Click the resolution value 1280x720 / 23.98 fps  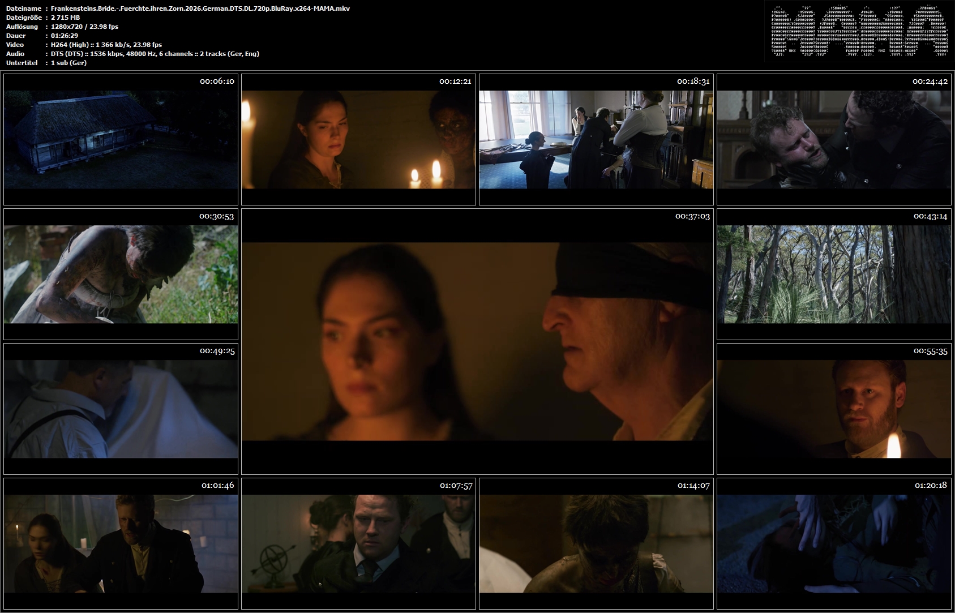click(x=84, y=27)
